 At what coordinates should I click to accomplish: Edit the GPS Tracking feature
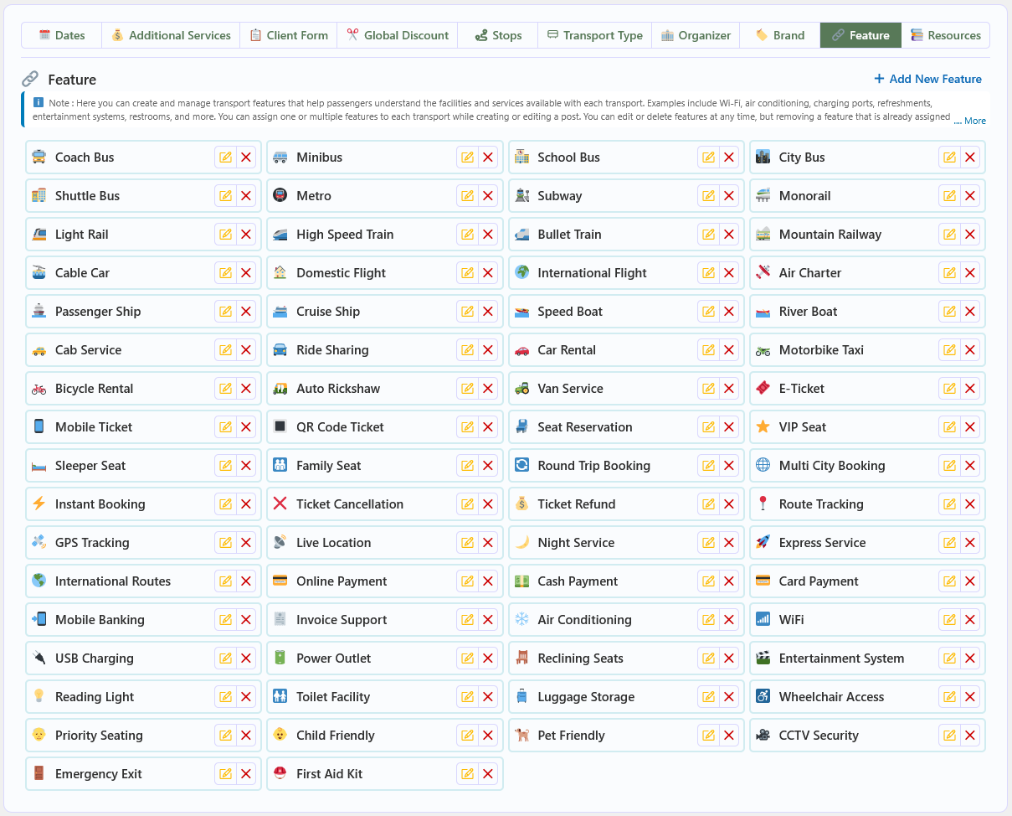point(225,543)
